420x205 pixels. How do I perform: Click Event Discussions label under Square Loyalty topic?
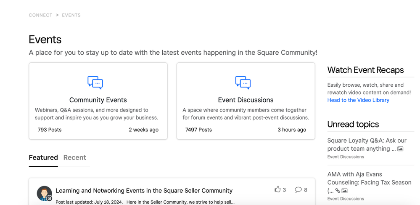pos(346,157)
